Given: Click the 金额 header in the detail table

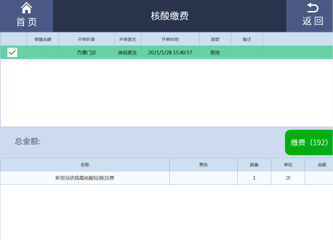Looking at the screenshot, I should point(322,165).
